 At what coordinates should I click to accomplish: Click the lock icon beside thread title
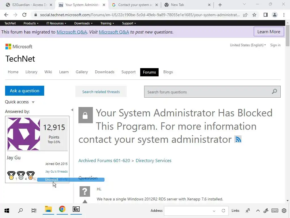click(x=86, y=115)
